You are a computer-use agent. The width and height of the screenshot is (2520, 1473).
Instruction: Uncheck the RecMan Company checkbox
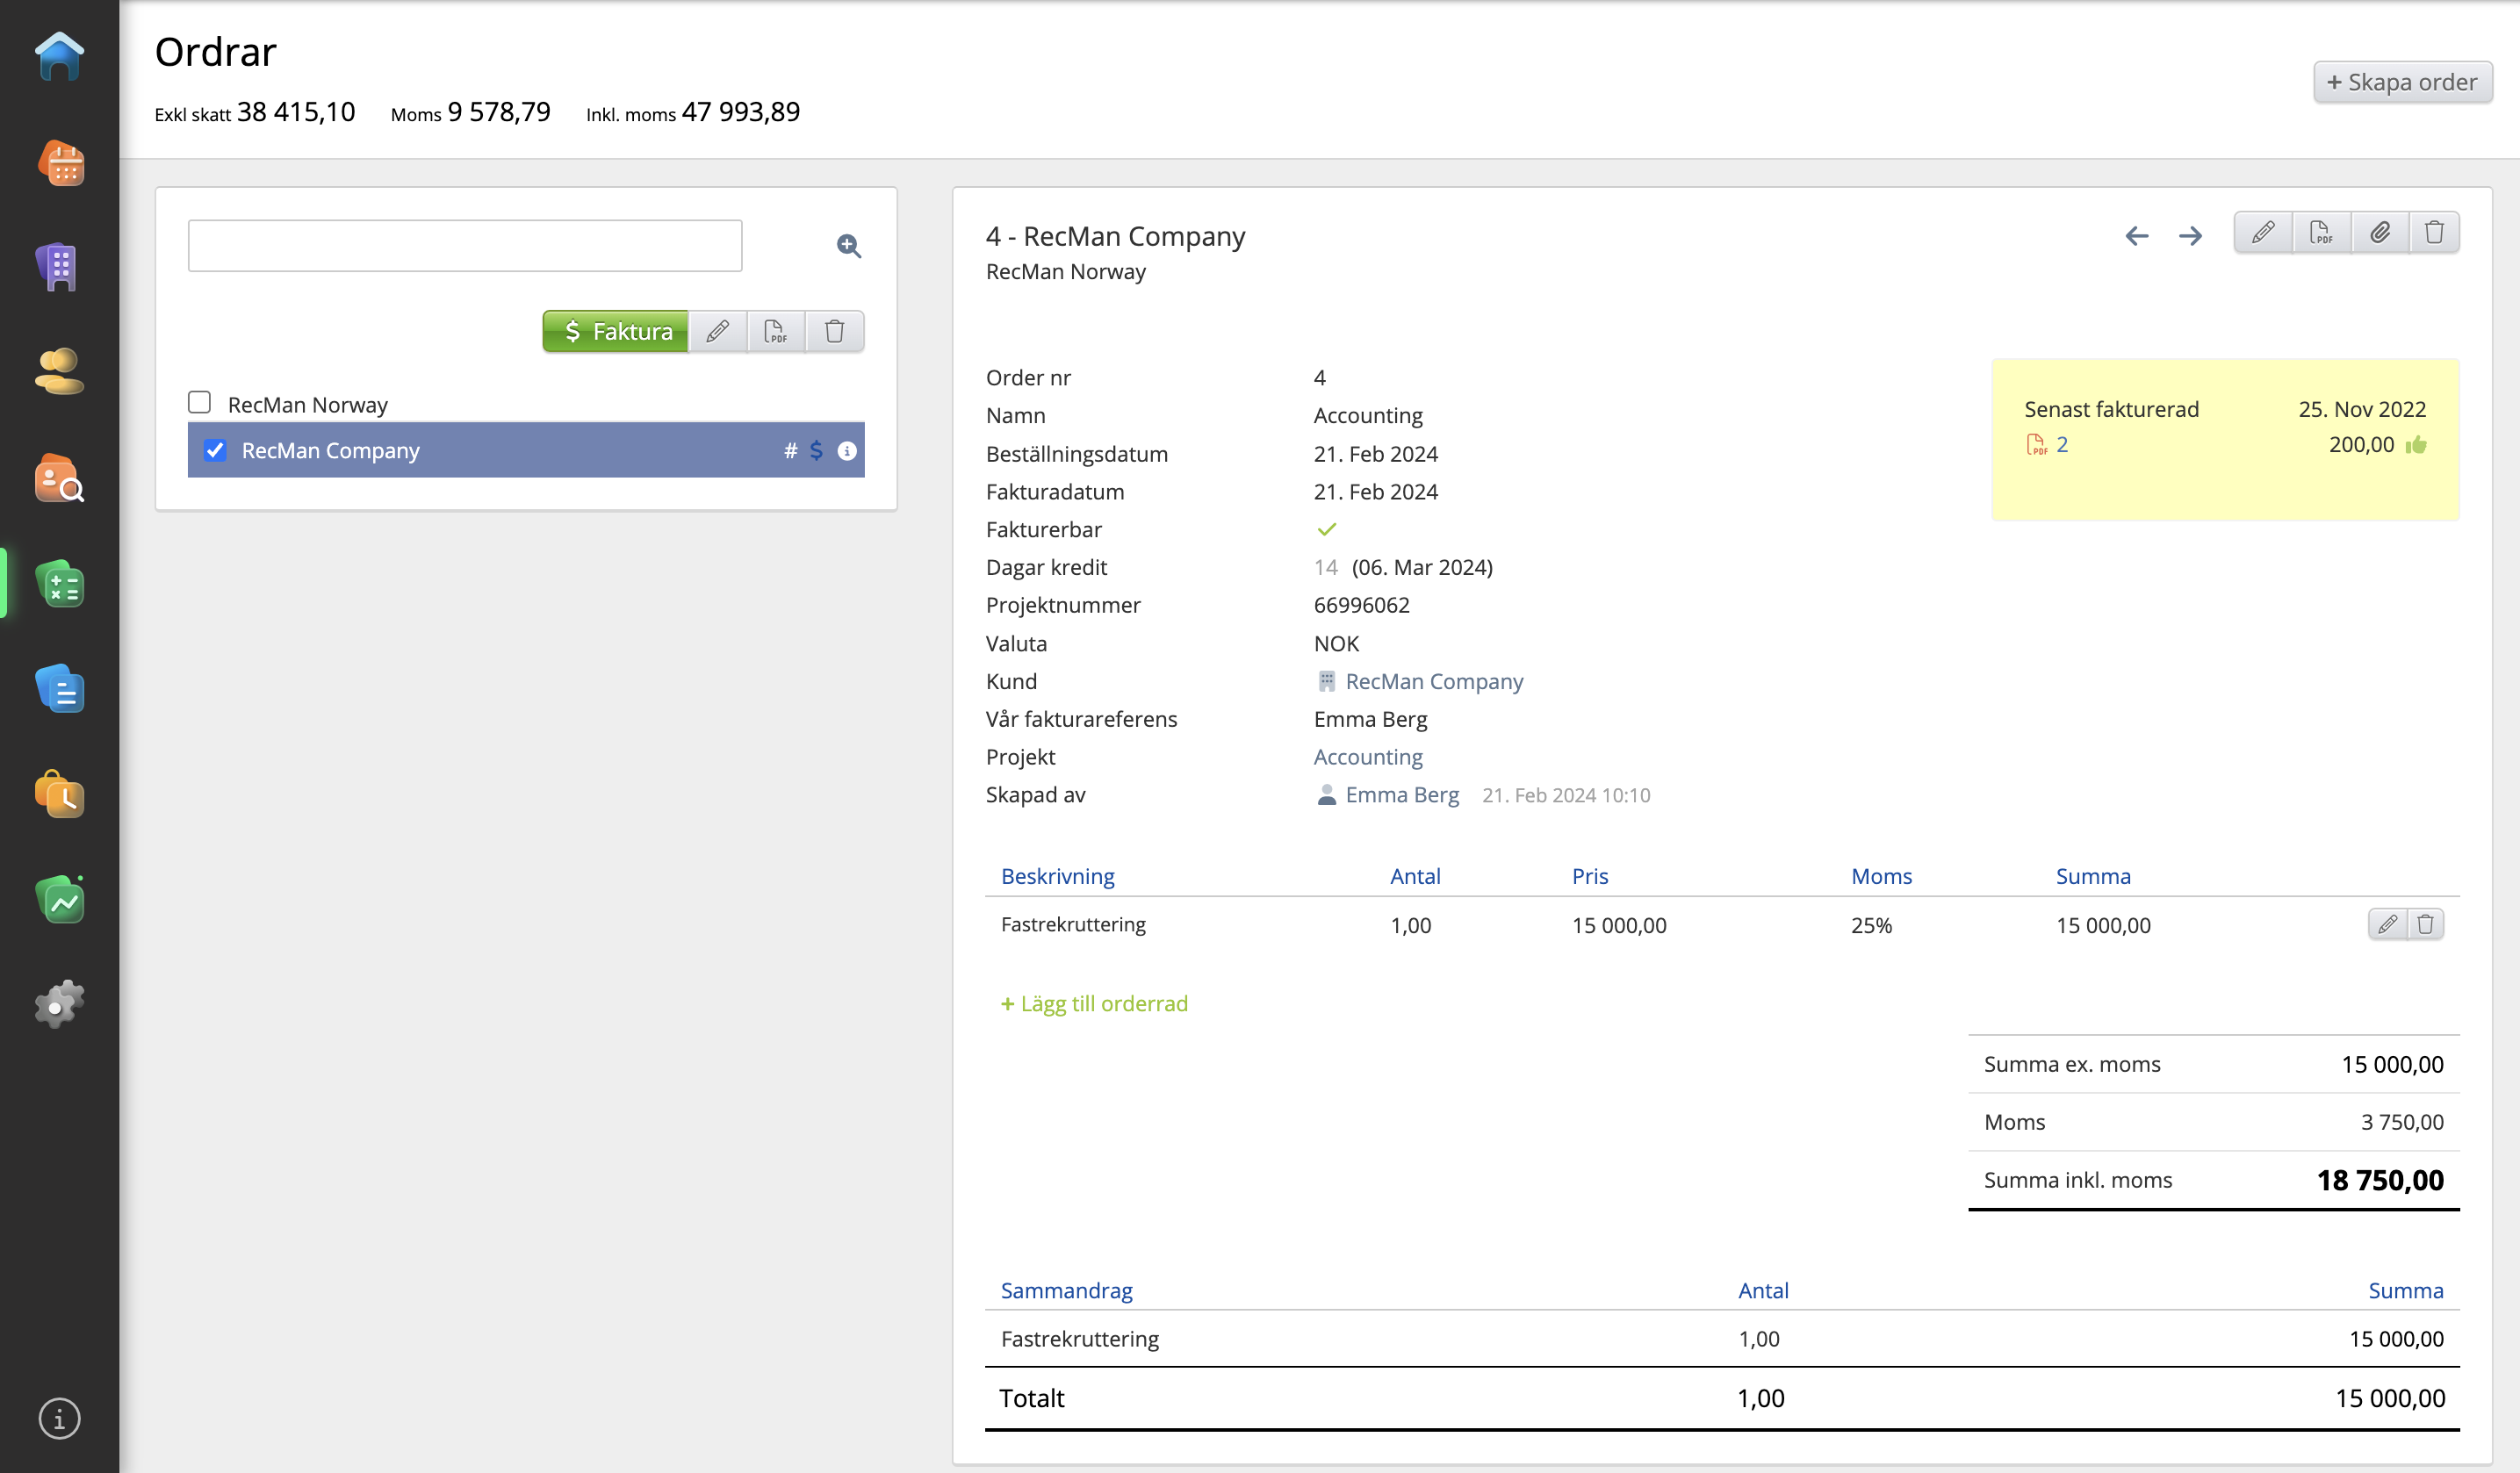pos(215,450)
